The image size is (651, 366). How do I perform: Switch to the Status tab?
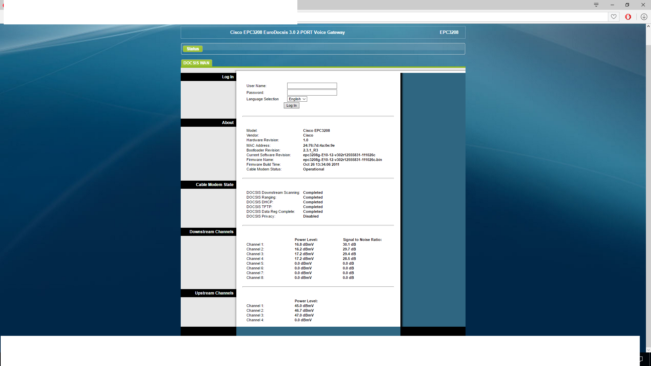point(193,49)
